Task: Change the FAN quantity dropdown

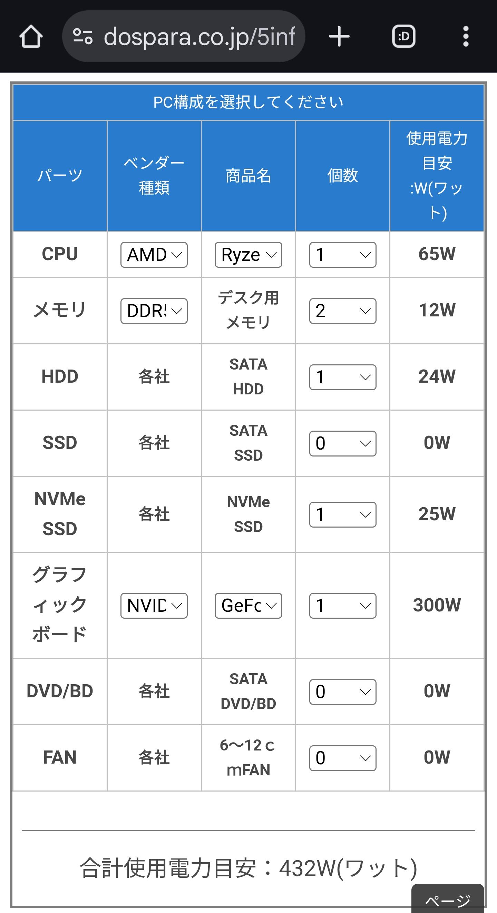Action: pyautogui.click(x=342, y=758)
